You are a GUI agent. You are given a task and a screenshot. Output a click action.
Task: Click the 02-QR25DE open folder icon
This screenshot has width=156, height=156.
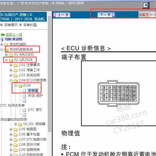click(x=11, y=60)
